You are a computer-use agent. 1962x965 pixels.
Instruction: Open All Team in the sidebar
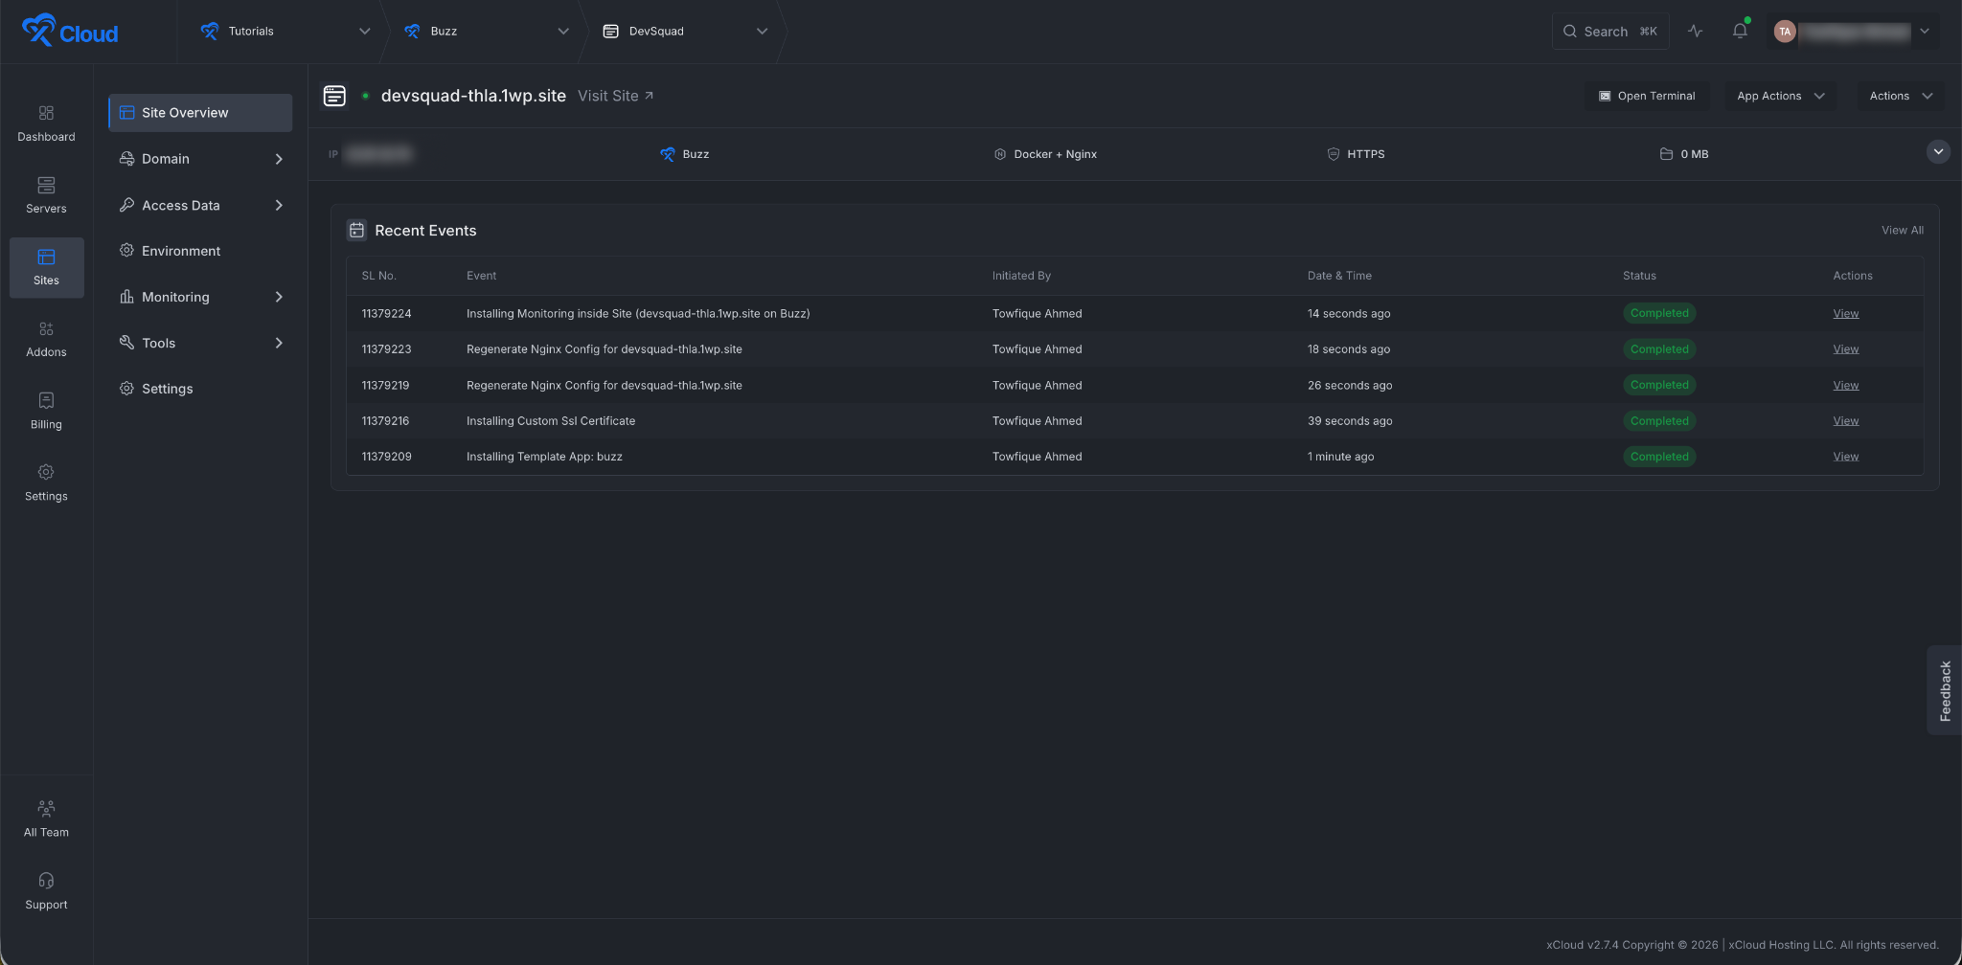tap(46, 819)
